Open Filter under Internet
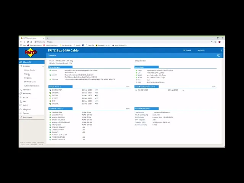This screenshot has width=244, height=183. (26, 74)
